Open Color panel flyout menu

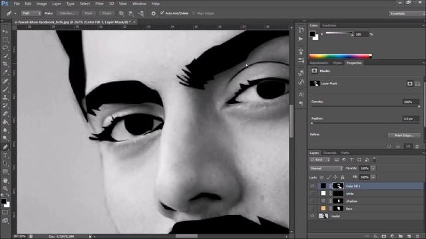click(x=423, y=25)
